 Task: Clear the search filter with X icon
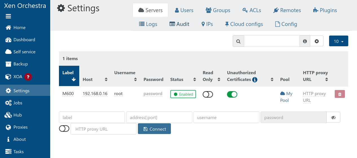[316, 41]
